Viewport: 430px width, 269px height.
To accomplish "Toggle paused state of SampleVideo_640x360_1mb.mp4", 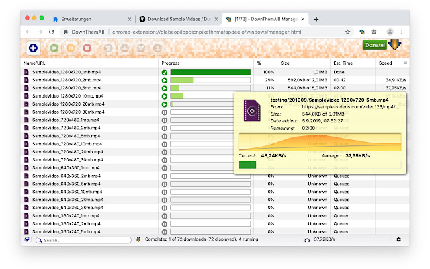I will tap(165, 167).
